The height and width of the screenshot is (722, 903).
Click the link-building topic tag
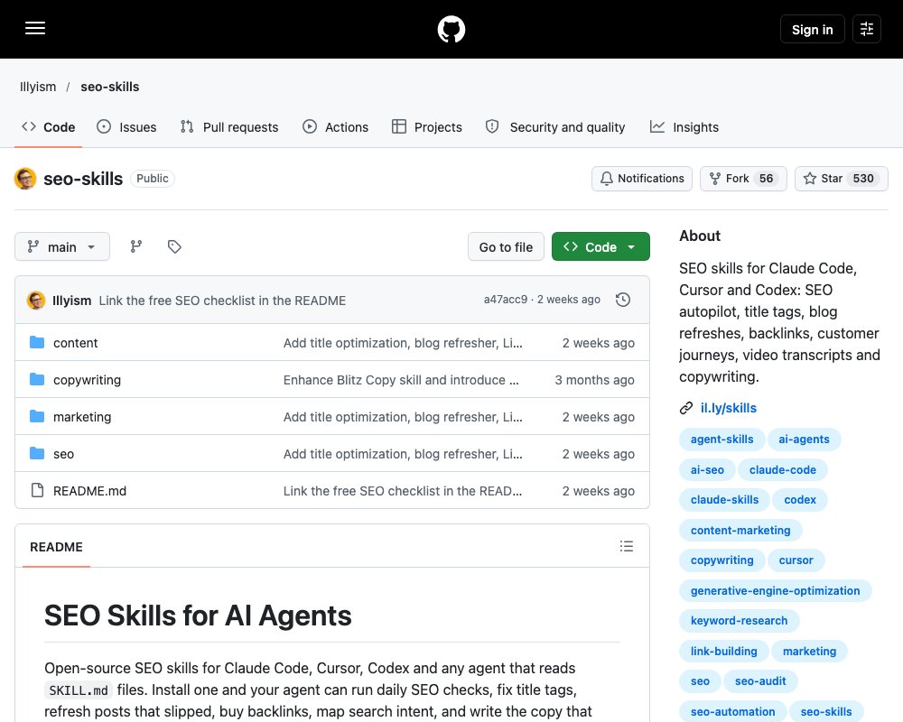(724, 652)
